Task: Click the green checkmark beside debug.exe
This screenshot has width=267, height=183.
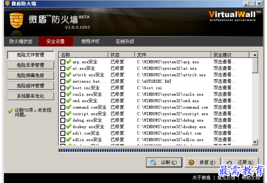Action: [69, 120]
